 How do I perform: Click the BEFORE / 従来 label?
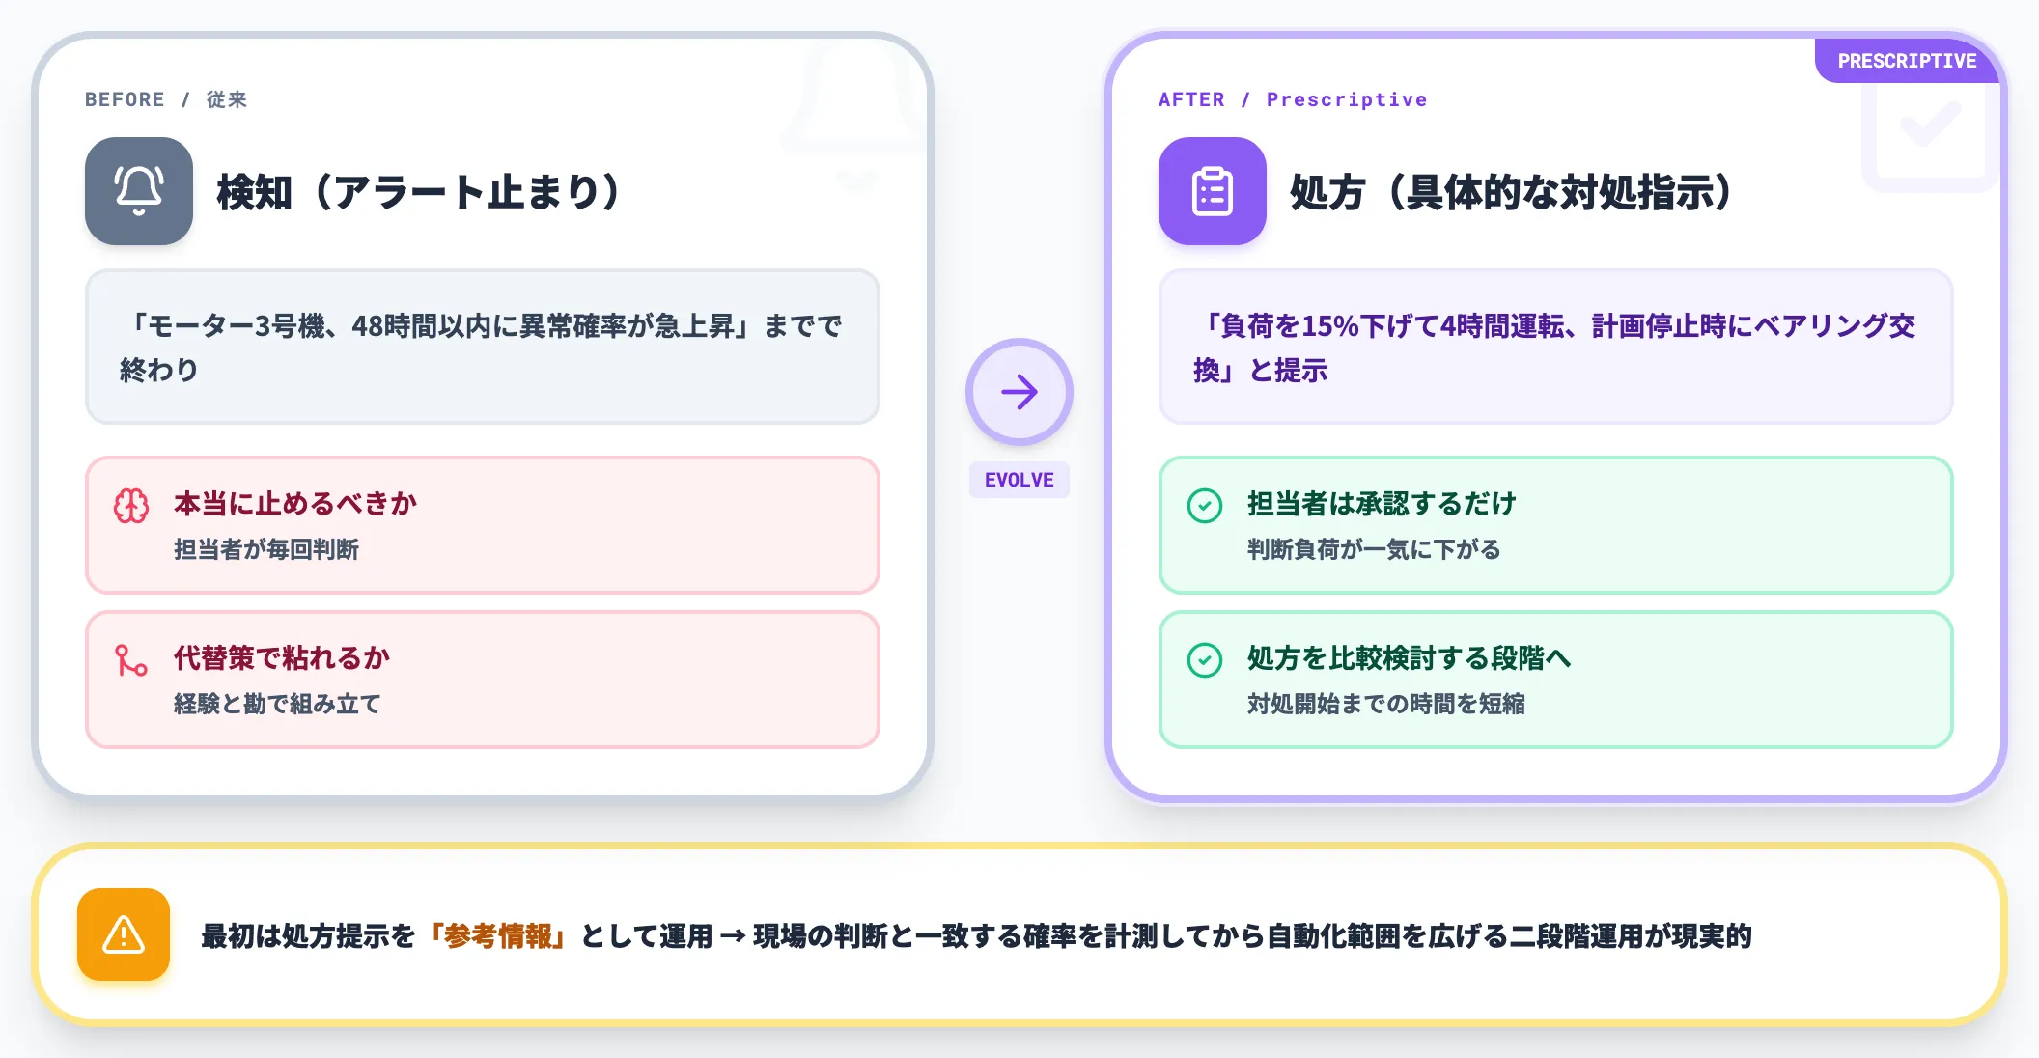coord(166,99)
